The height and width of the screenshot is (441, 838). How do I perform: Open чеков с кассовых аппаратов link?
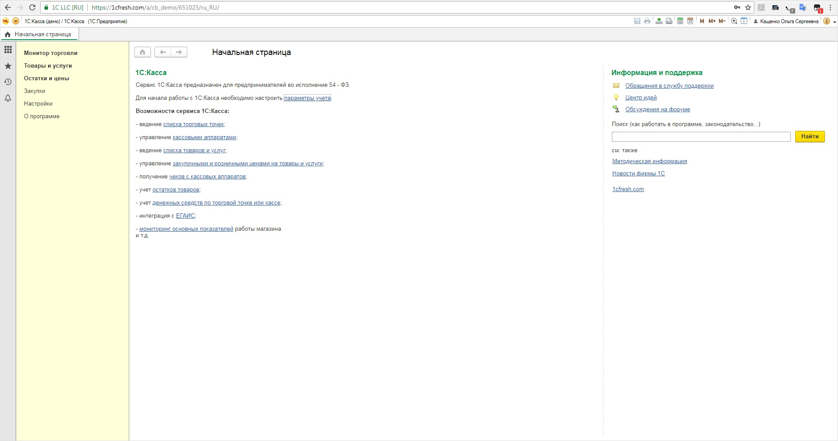(x=207, y=177)
